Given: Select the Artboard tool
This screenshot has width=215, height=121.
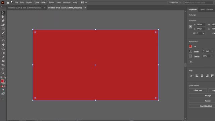Looking at the screenshot, I should 3,69.
